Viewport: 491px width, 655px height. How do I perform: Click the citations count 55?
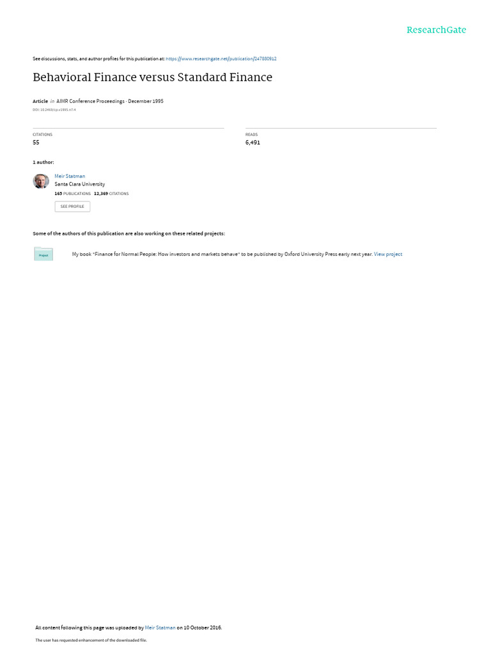click(36, 143)
